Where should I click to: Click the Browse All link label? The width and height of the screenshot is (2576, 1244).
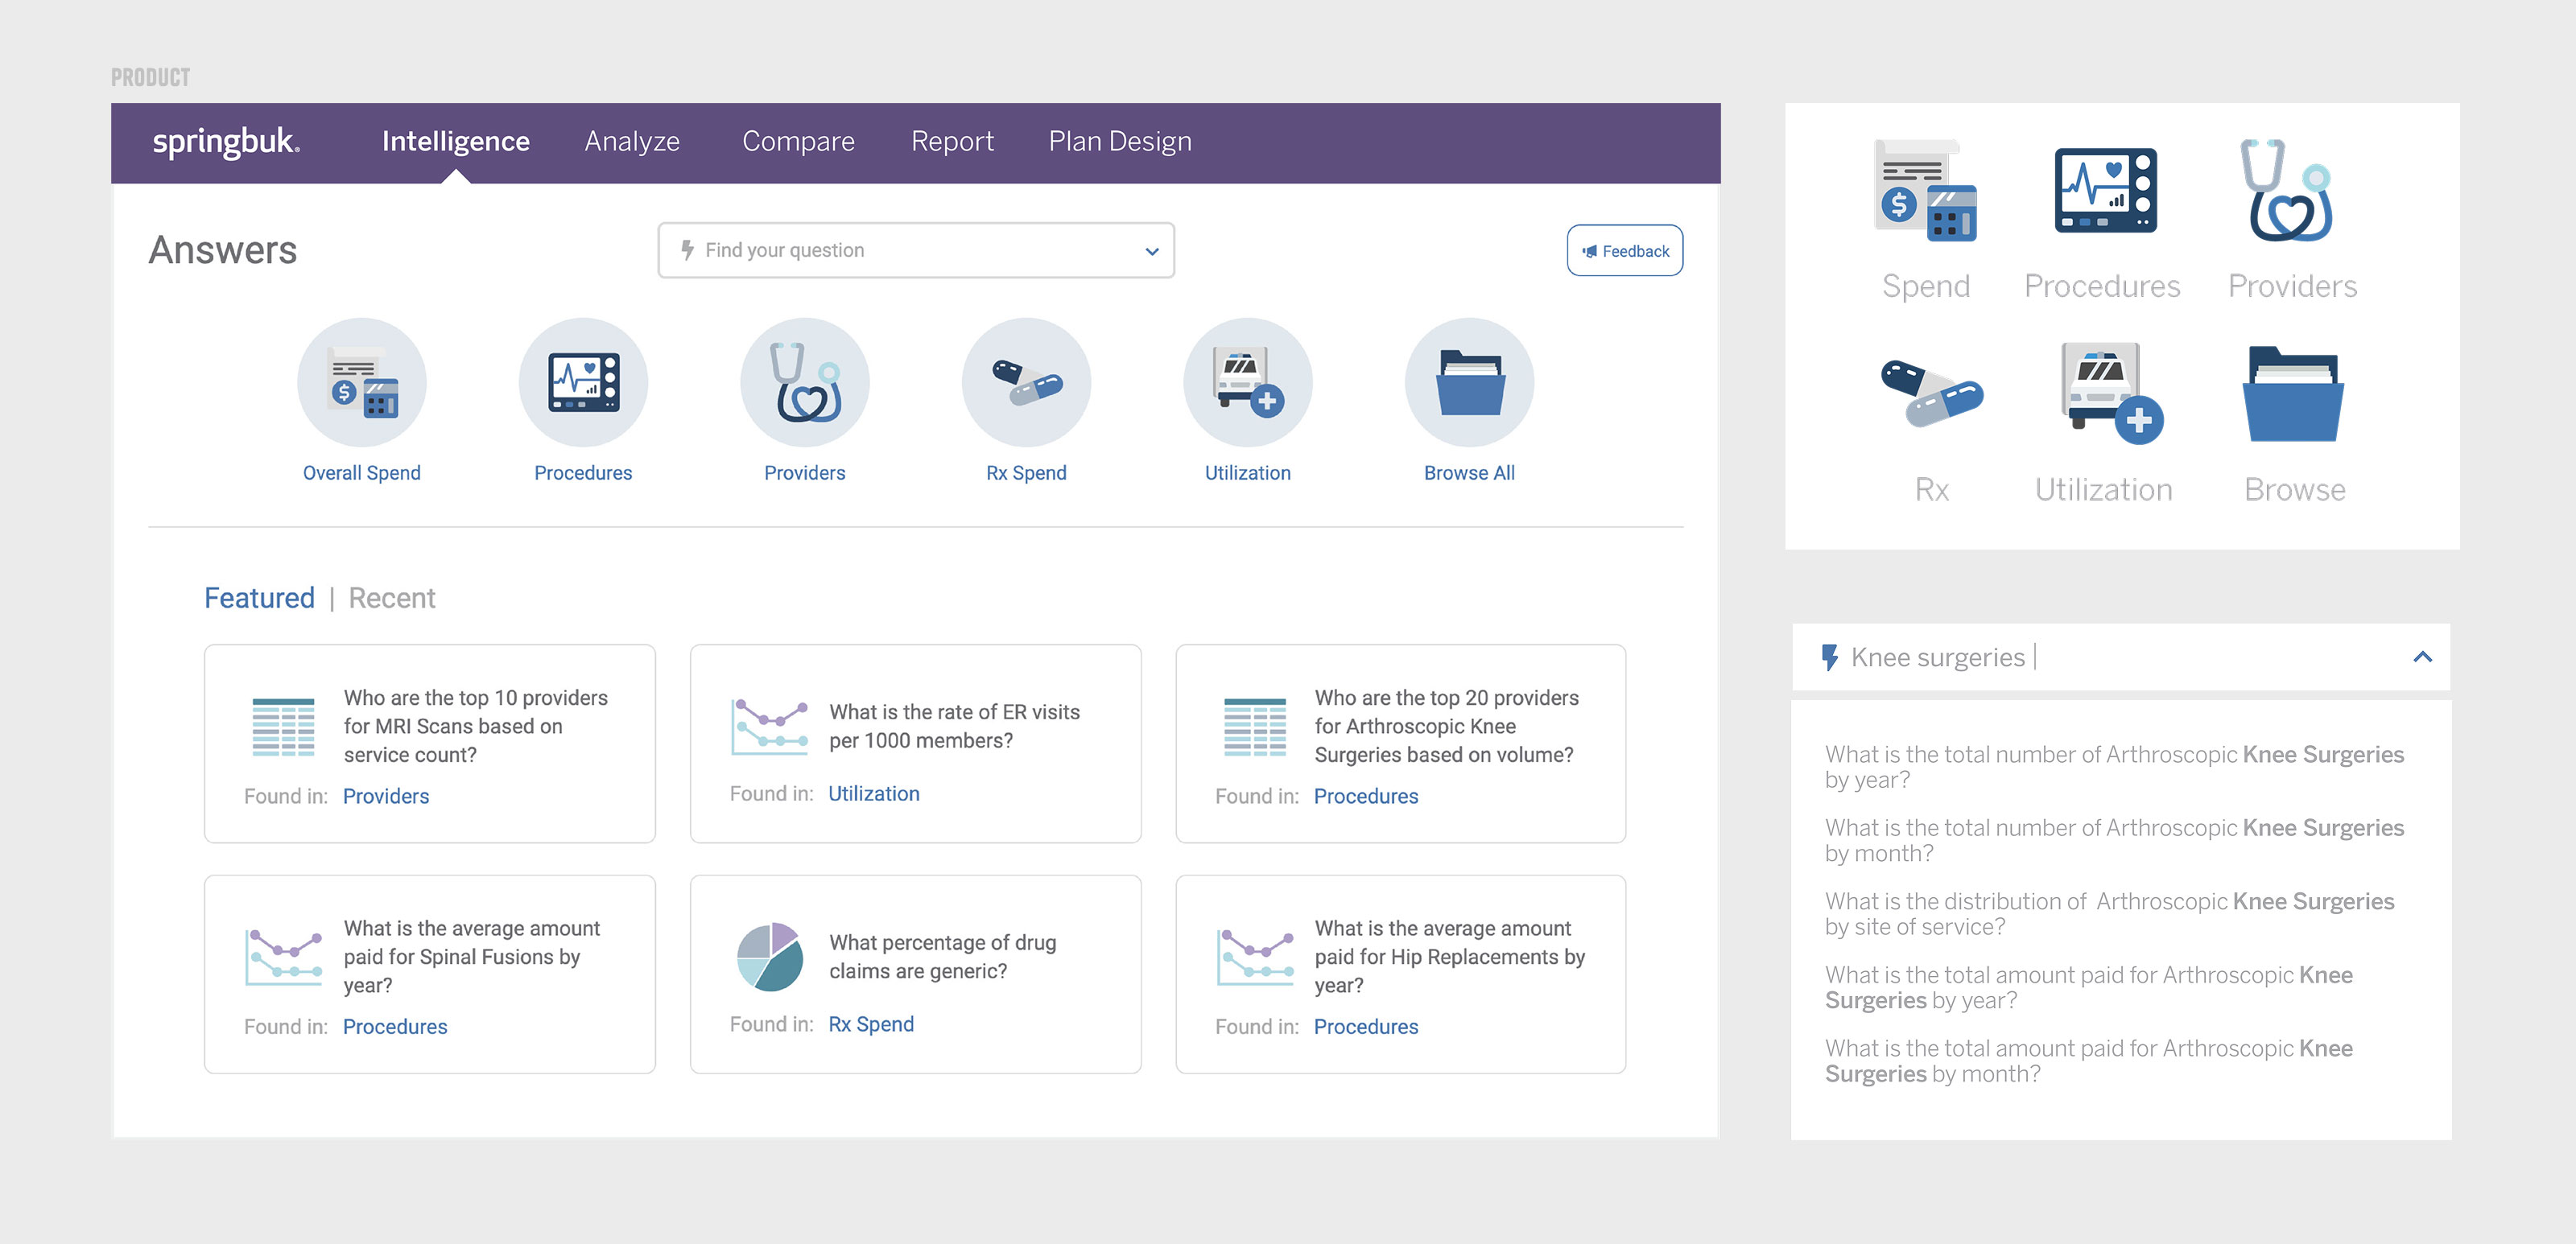[x=1469, y=472]
